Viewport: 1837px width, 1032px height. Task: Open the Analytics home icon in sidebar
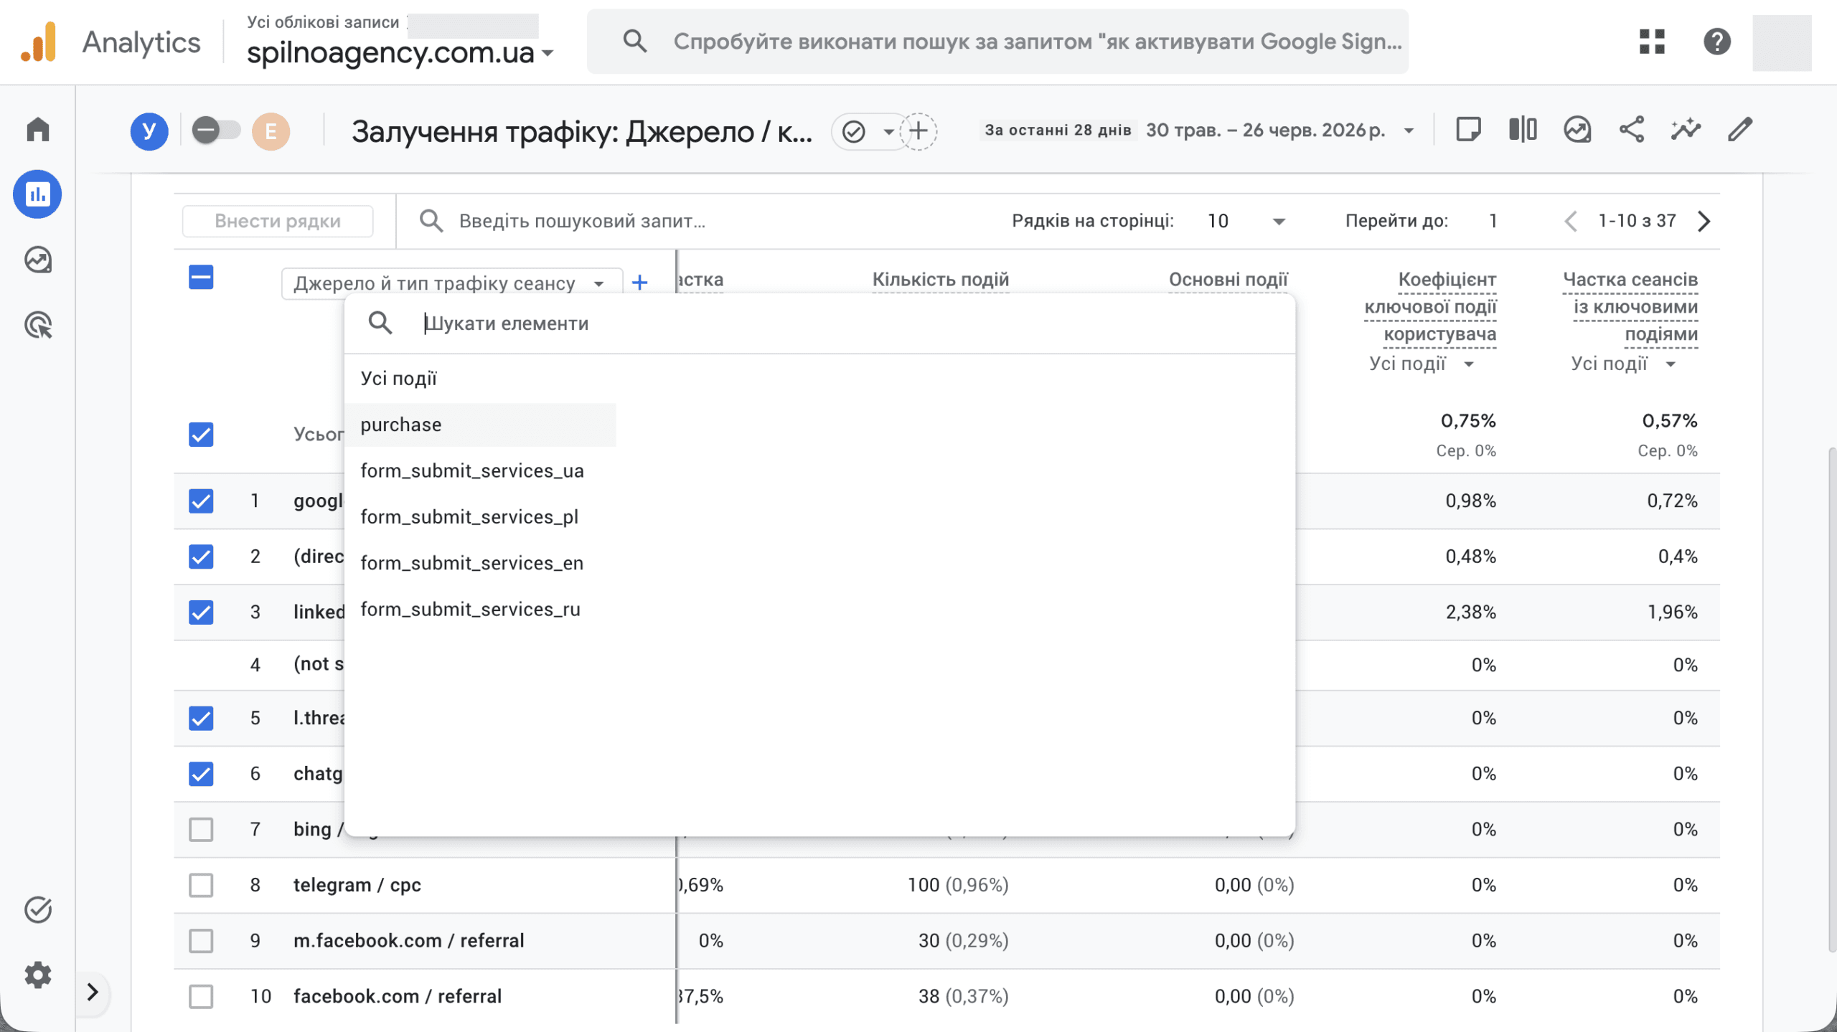point(37,130)
